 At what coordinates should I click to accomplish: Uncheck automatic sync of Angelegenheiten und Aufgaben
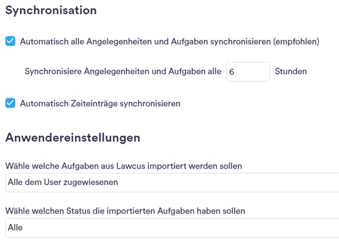10,41
